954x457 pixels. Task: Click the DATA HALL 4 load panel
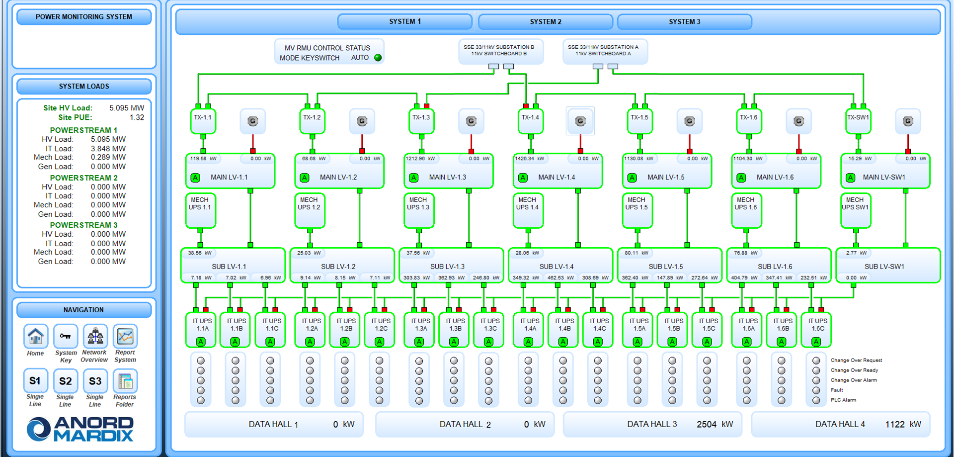pos(840,424)
